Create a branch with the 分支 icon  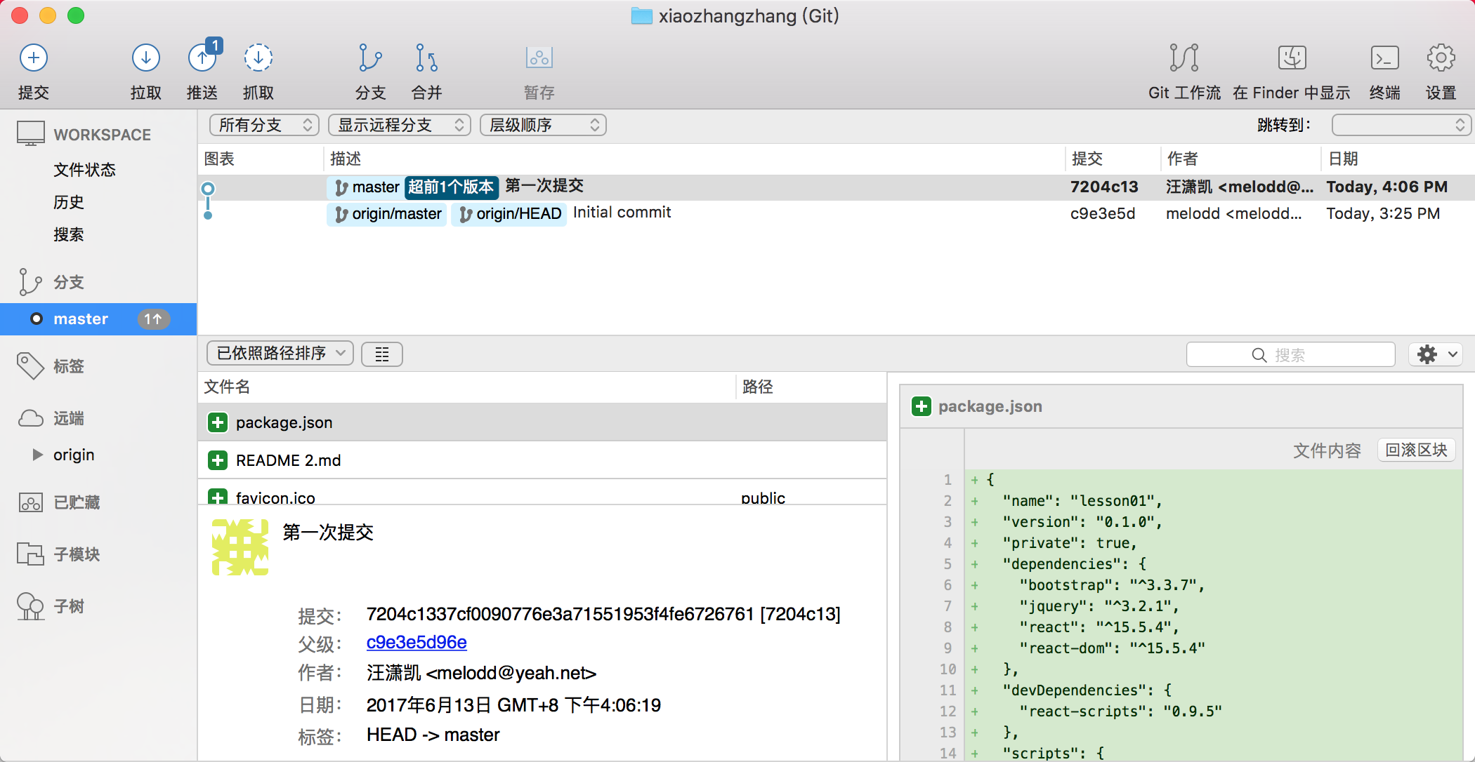[370, 58]
